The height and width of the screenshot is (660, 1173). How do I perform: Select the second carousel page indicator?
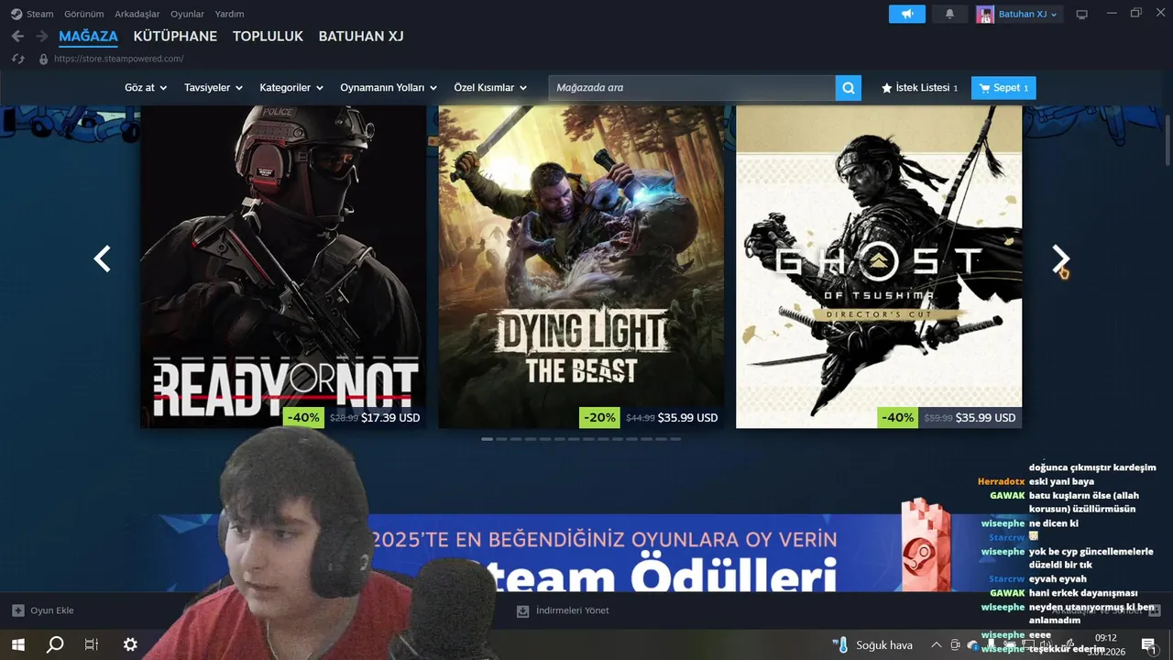pos(501,439)
